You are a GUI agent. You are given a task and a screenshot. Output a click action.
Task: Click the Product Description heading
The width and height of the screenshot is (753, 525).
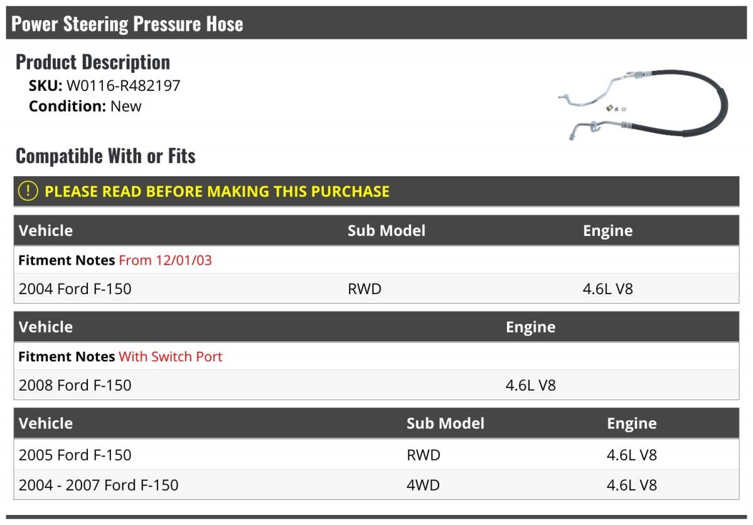coord(93,62)
